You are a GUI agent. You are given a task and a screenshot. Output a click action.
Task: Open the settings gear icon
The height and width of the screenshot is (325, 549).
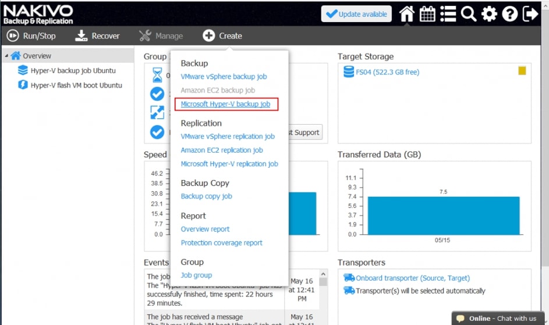click(x=490, y=14)
